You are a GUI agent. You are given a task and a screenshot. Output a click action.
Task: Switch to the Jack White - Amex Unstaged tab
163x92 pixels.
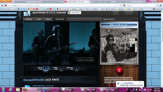[103, 2]
